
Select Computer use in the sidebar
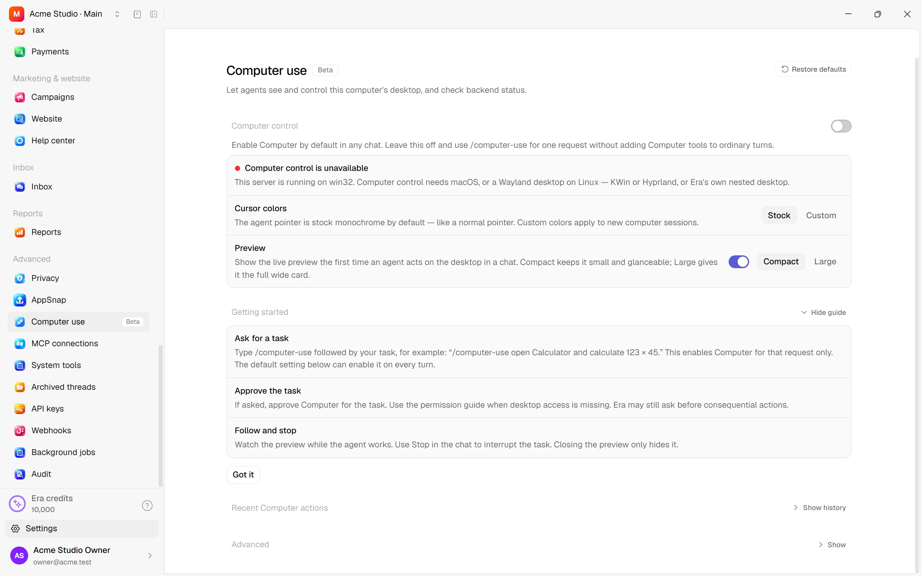pyautogui.click(x=78, y=322)
